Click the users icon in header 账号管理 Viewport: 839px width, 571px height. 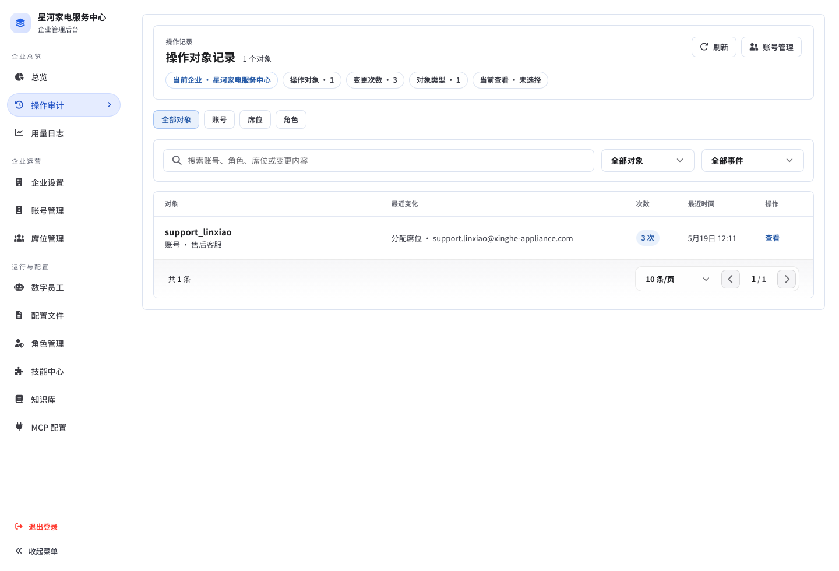pos(754,47)
